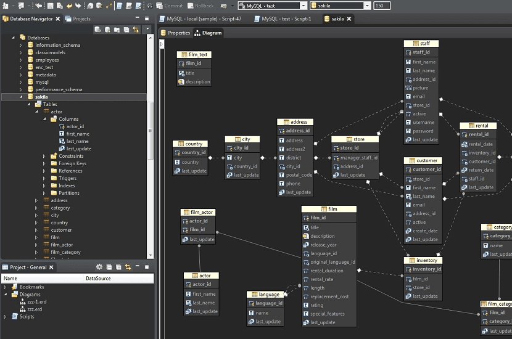Expand the classicmodels database node
The height and width of the screenshot is (339, 512).
coord(20,52)
